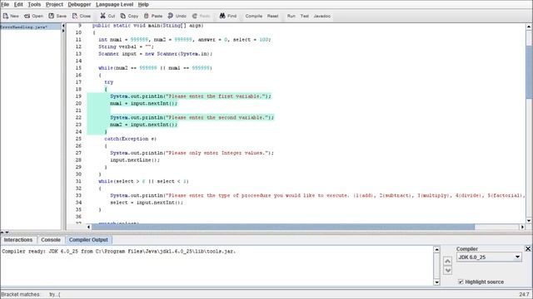Click the editor vertical scrollbar up arrow
This screenshot has height=299, width=533.
click(x=529, y=27)
